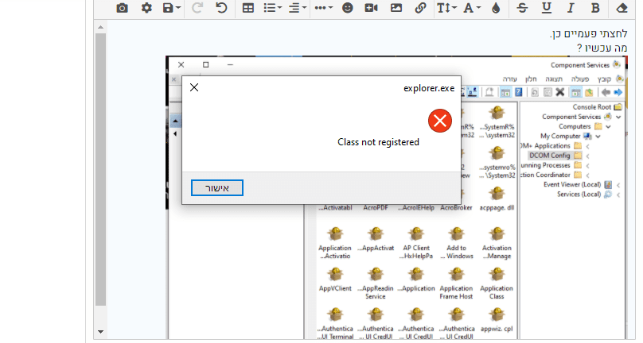Viewport: 643px width, 343px height.
Task: Open the חלון menu in Component Services
Action: (x=531, y=79)
